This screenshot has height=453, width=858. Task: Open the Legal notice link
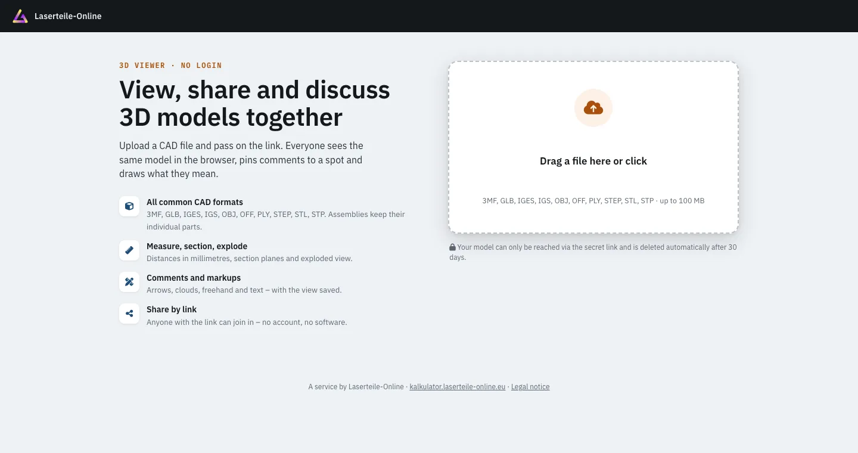[530, 387]
